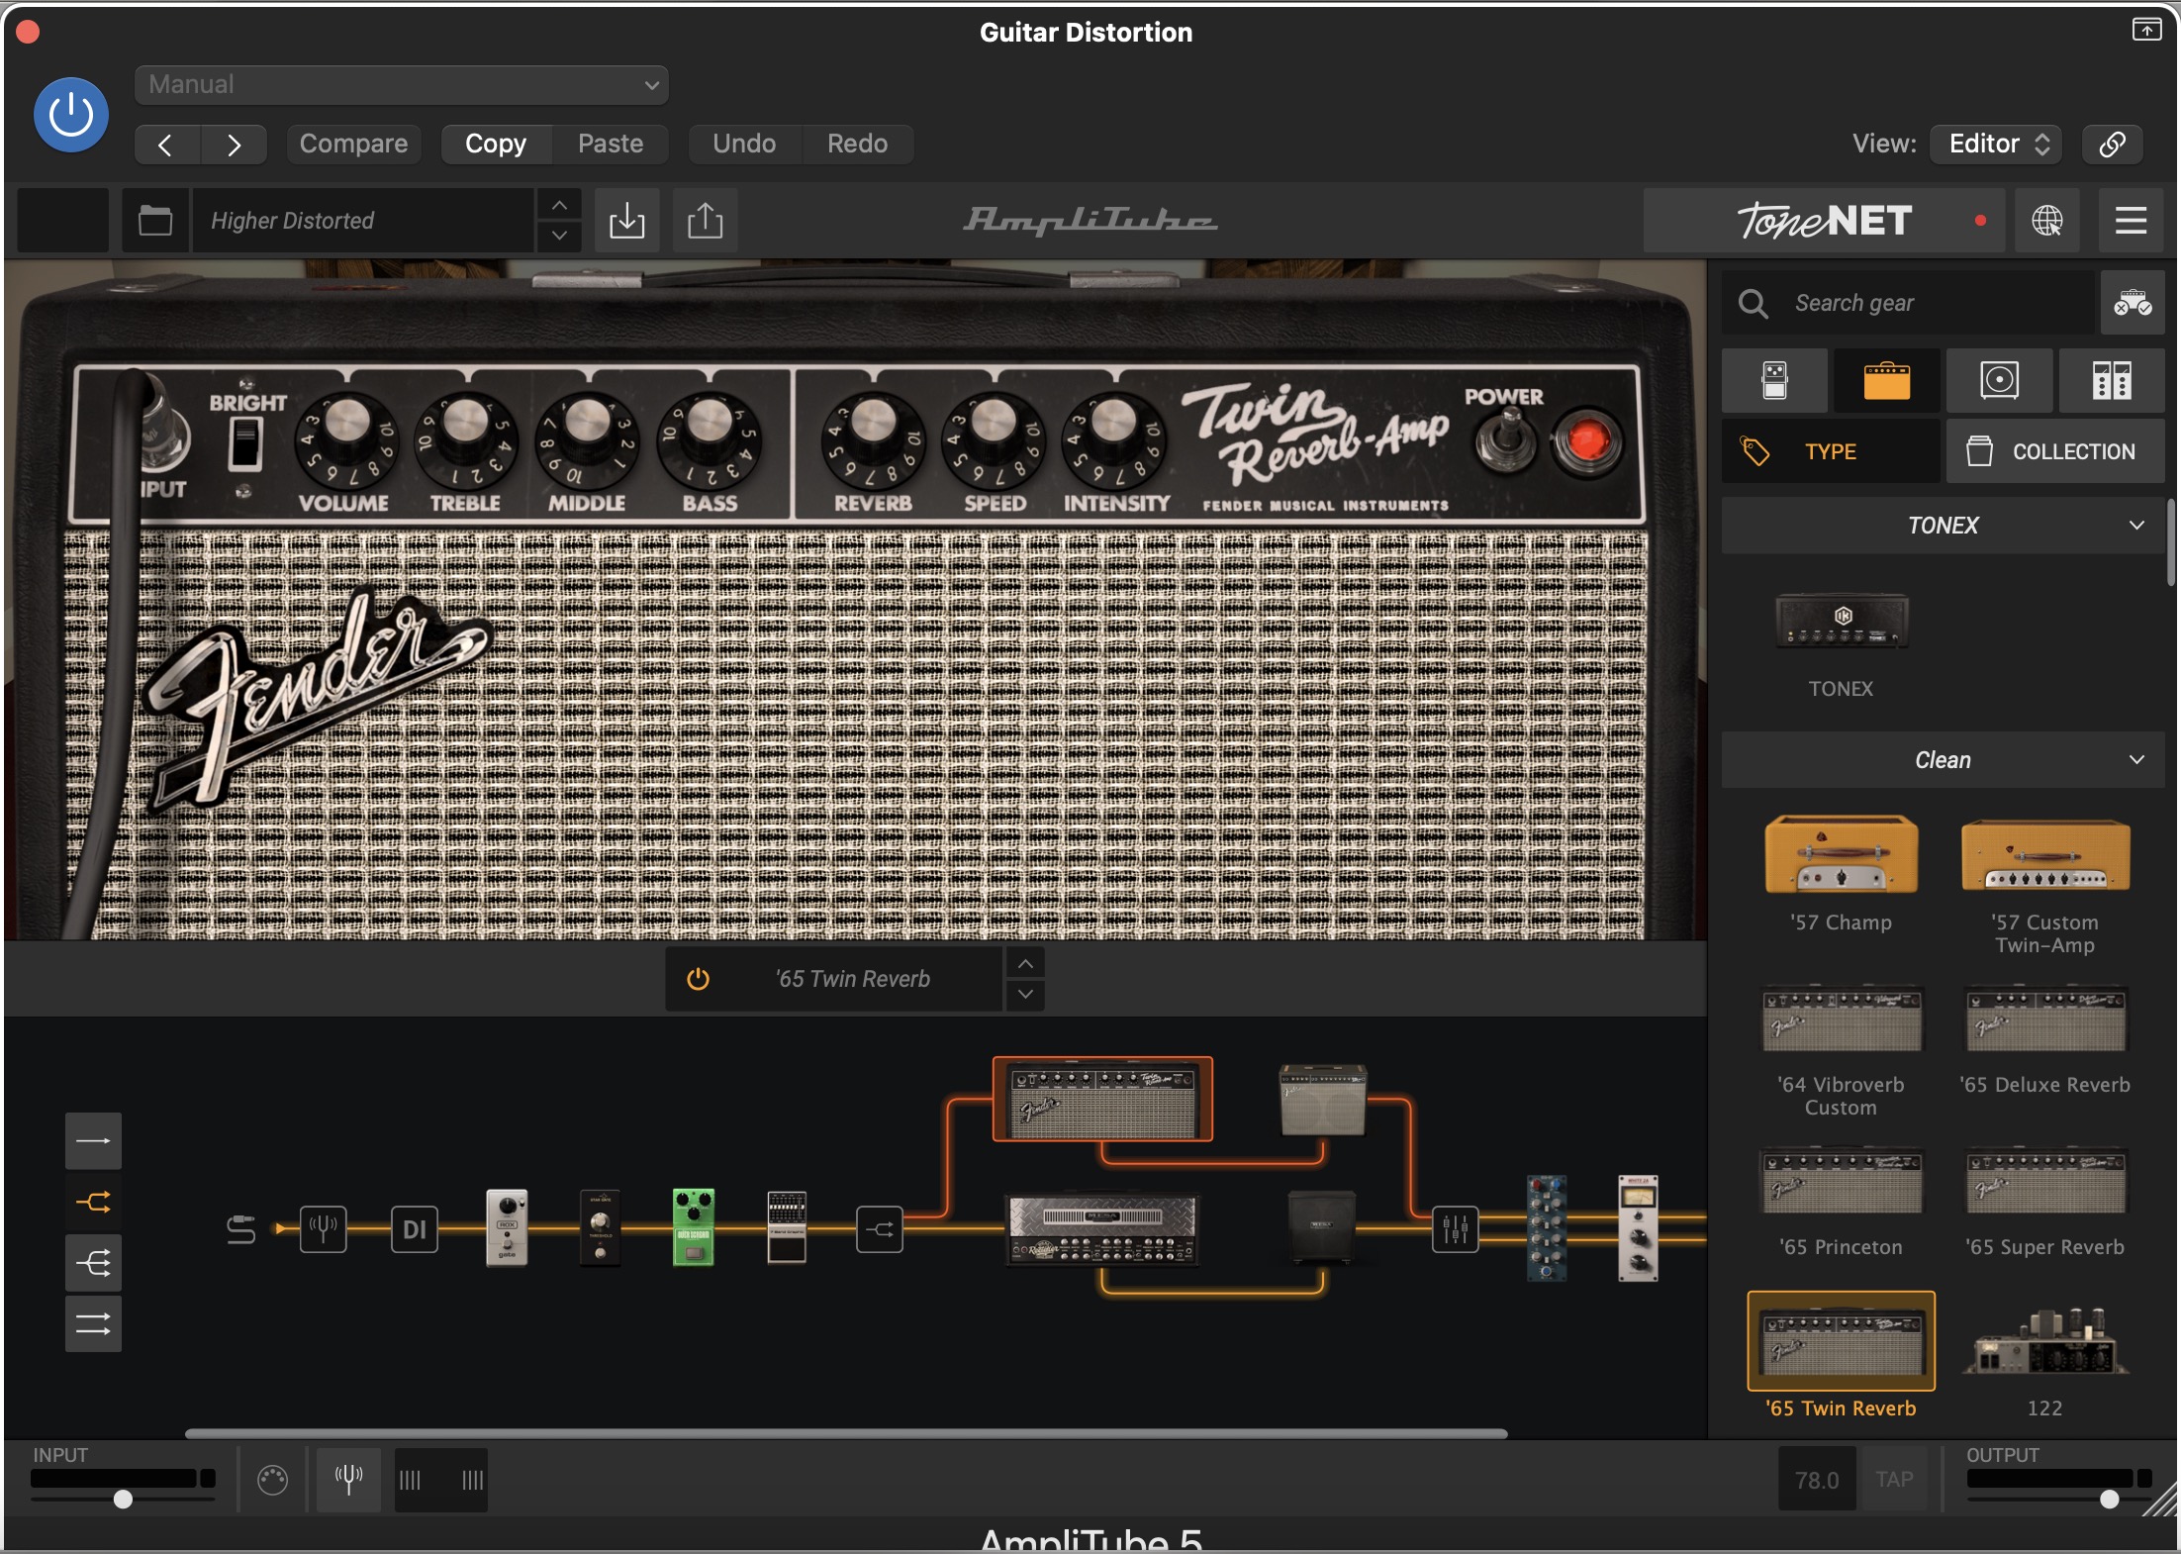Open the hamburger main menu
The height and width of the screenshot is (1554, 2181).
(2131, 220)
